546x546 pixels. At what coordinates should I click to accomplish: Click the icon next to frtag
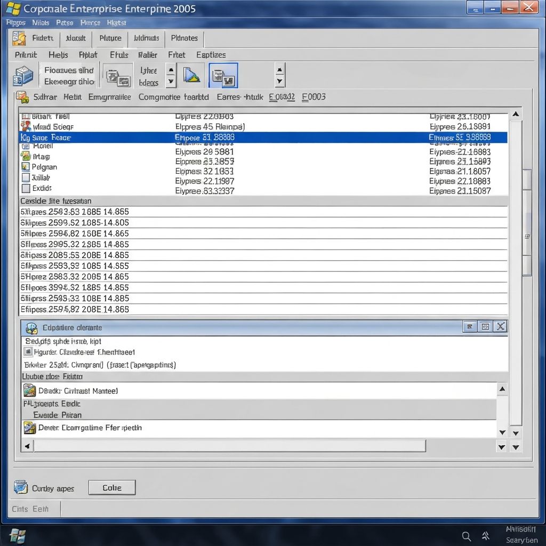[26, 156]
